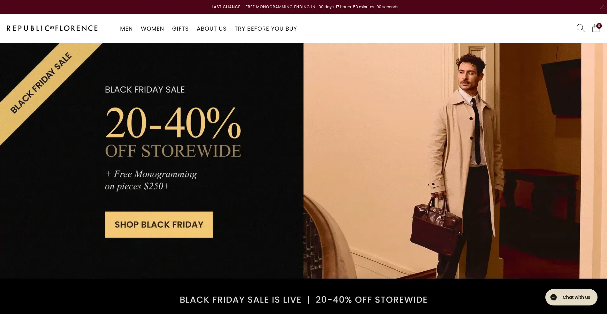Open the Chat with us widget
The image size is (607, 314).
[x=571, y=297]
